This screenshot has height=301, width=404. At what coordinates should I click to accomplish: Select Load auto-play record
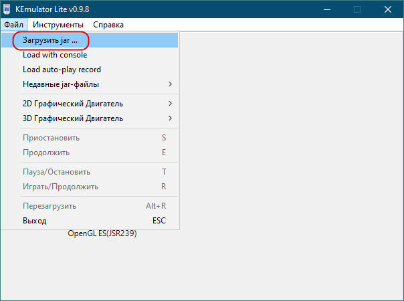(x=90, y=70)
